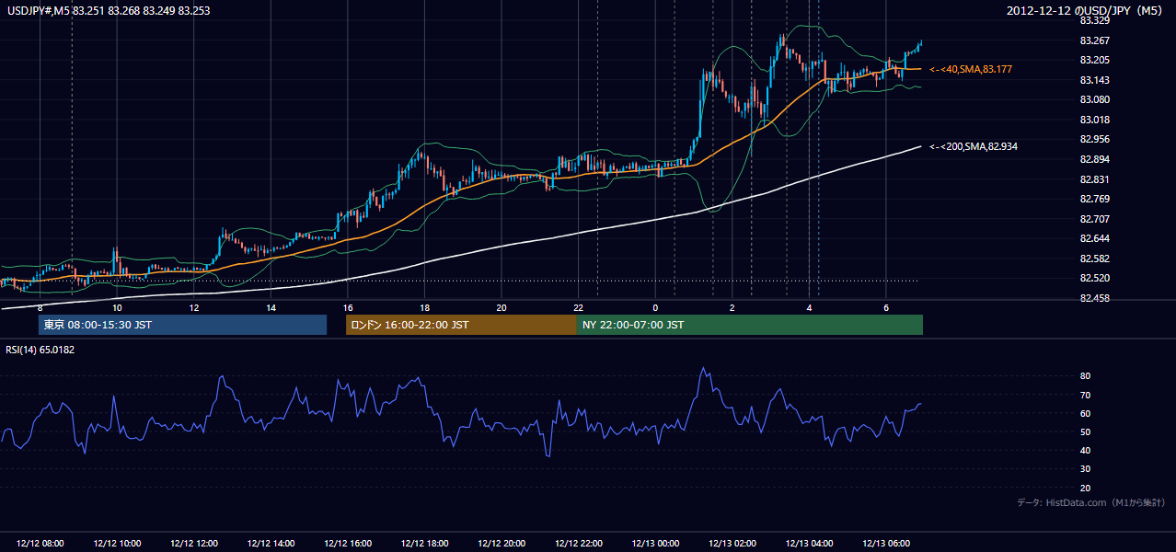The width and height of the screenshot is (1176, 552).
Task: Click price axis label 82.644
Action: [x=1093, y=238]
